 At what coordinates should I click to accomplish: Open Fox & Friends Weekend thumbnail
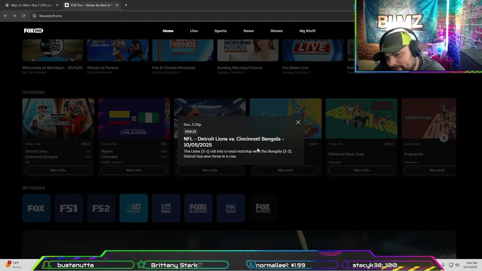pyautogui.click(x=183, y=50)
